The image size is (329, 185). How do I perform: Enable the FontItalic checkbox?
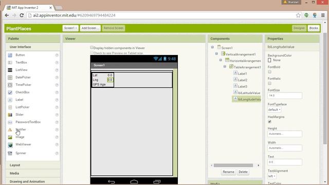click(269, 83)
